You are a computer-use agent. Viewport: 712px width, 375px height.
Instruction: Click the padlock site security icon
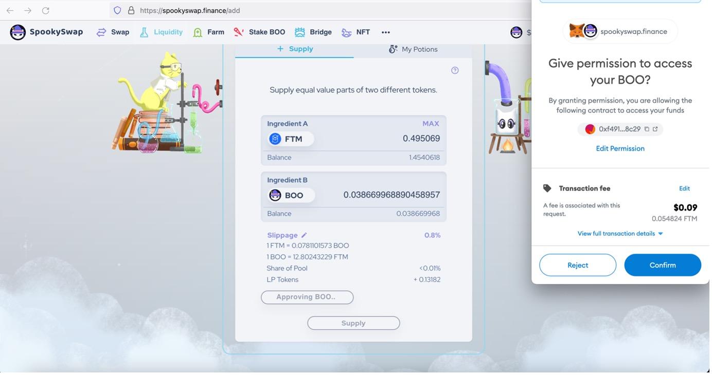click(x=131, y=10)
